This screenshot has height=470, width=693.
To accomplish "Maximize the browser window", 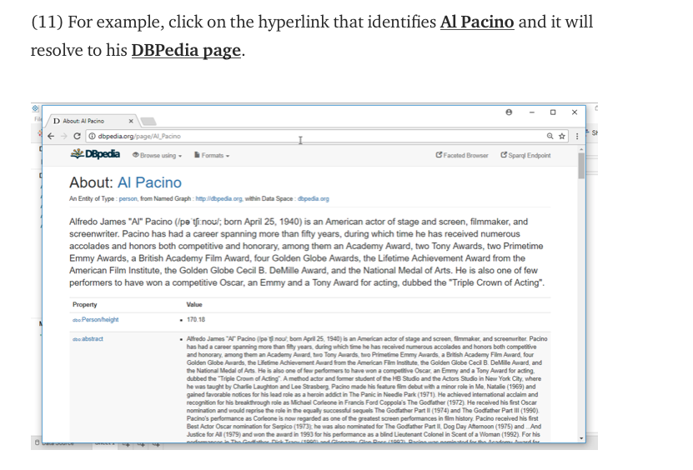I will pos(552,112).
